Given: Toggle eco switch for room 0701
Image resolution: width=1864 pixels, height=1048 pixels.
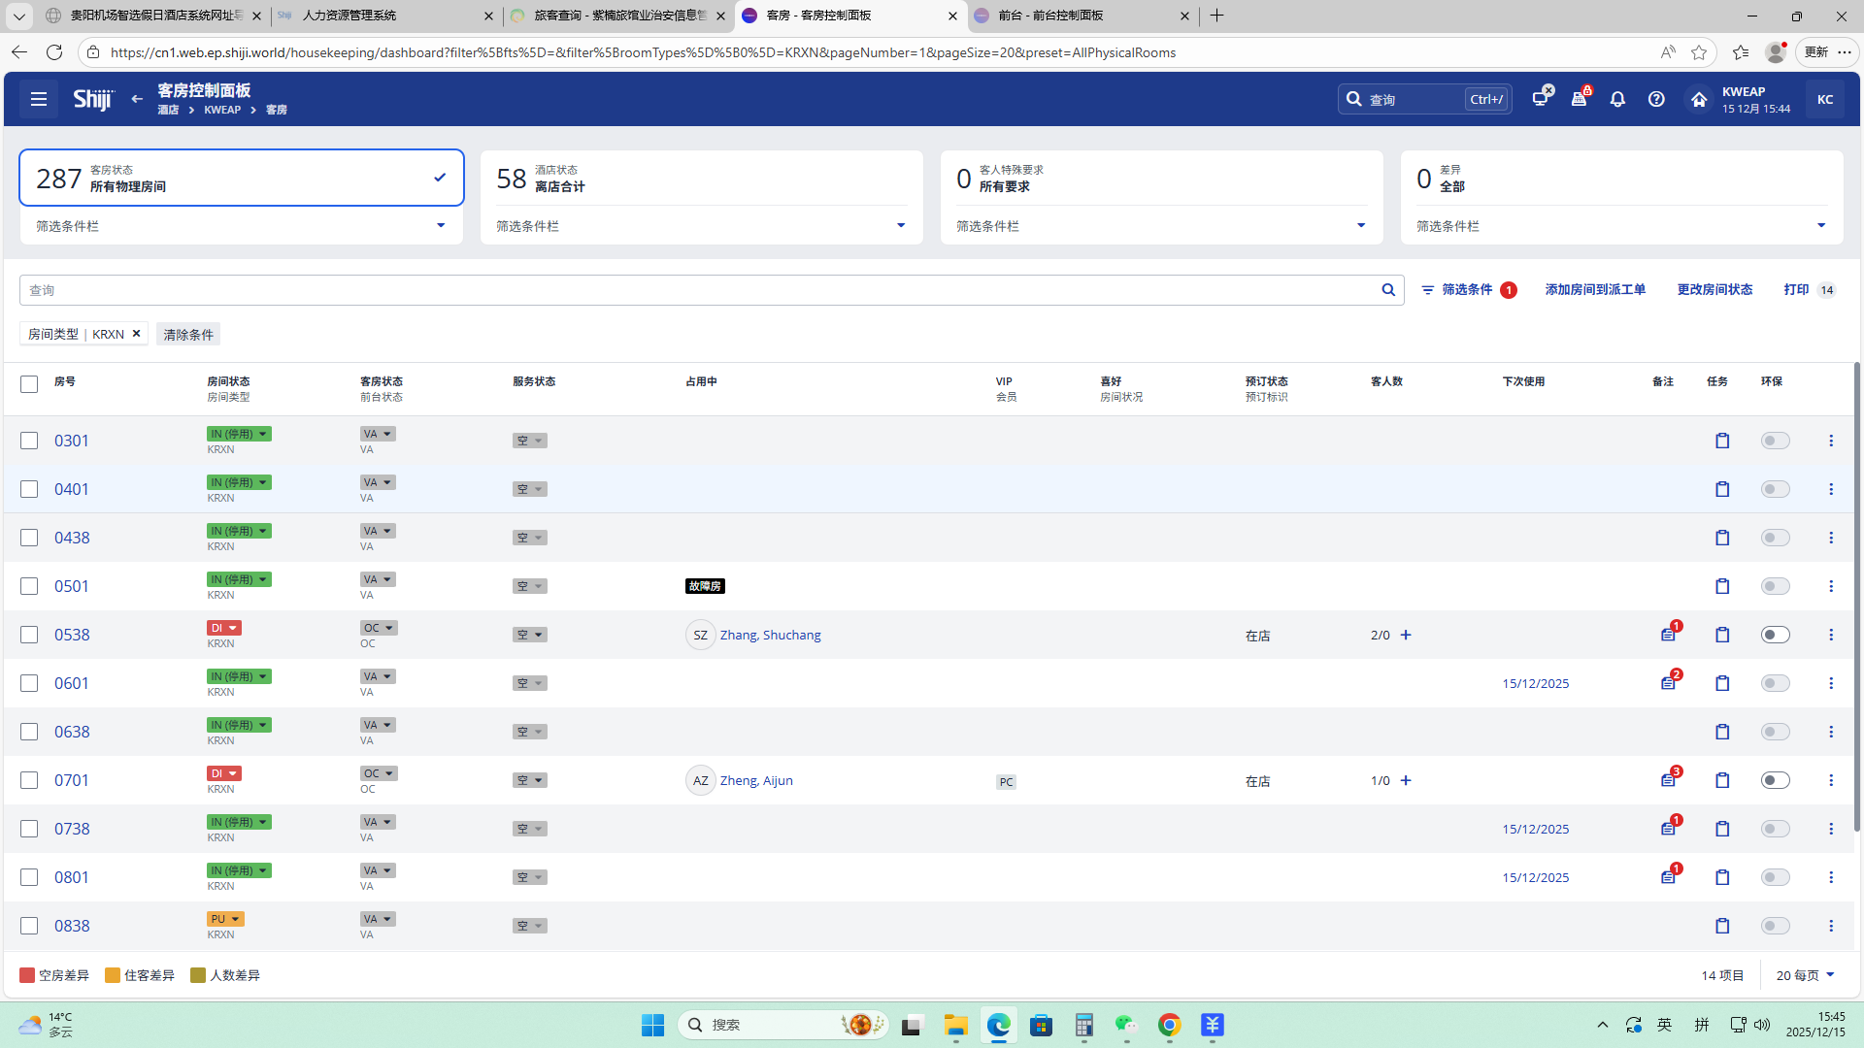Looking at the screenshot, I should coord(1775,780).
